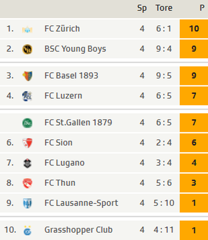
Task: Select the FC Basel 1893 name
Action: point(71,75)
